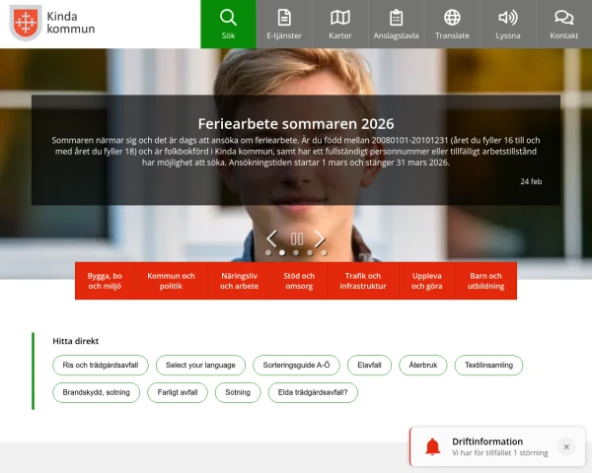592x473 pixels.
Task: Open Barn och utbildning menu
Action: (x=485, y=281)
